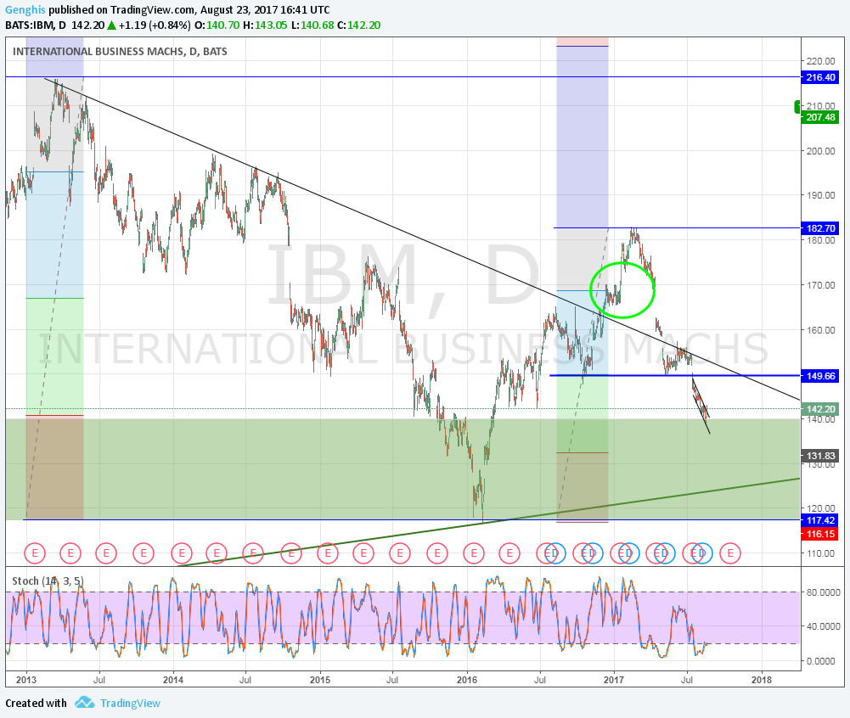Viewport: 850px width, 718px height.
Task: Click the green 207.48 price label
Action: (820, 117)
